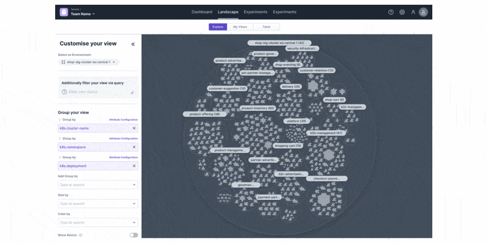This screenshot has width=487, height=243.
Task: Go to the Dashboard nav item
Action: click(202, 12)
